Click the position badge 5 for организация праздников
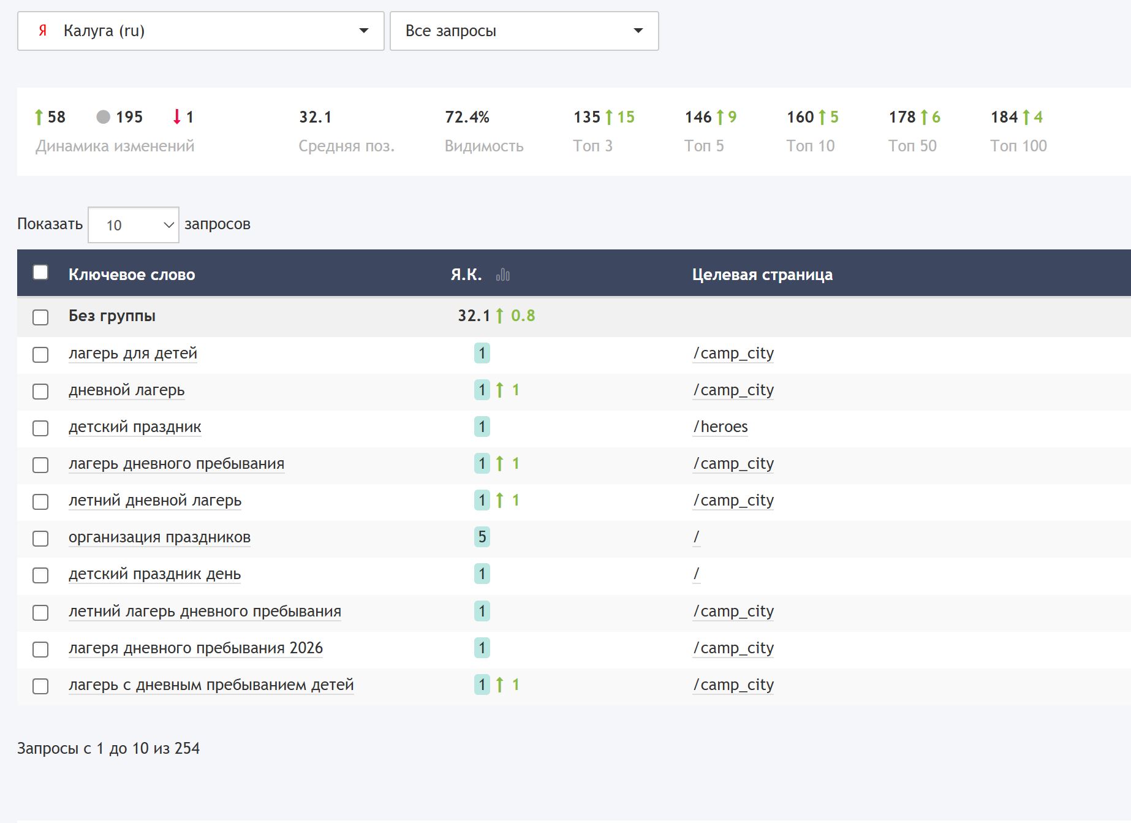This screenshot has width=1131, height=823. coord(482,537)
